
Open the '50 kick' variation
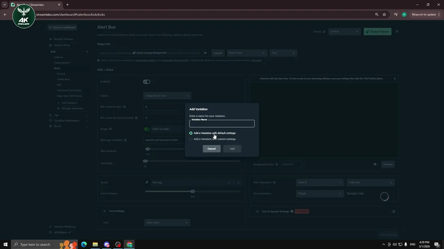(61, 74)
